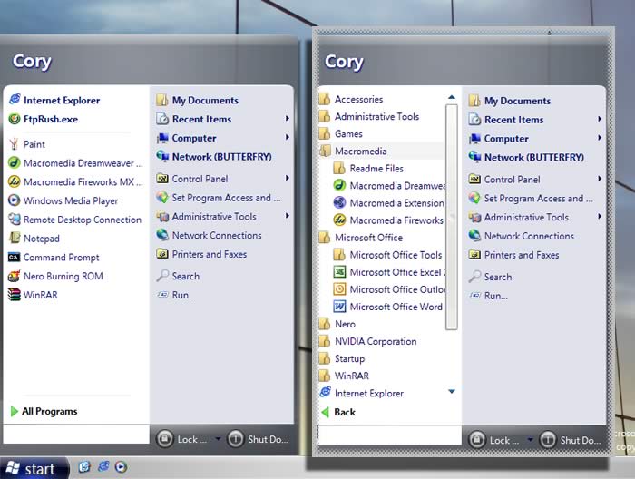
Task: Open Internet Explorer in left start menu
Action: coord(54,100)
